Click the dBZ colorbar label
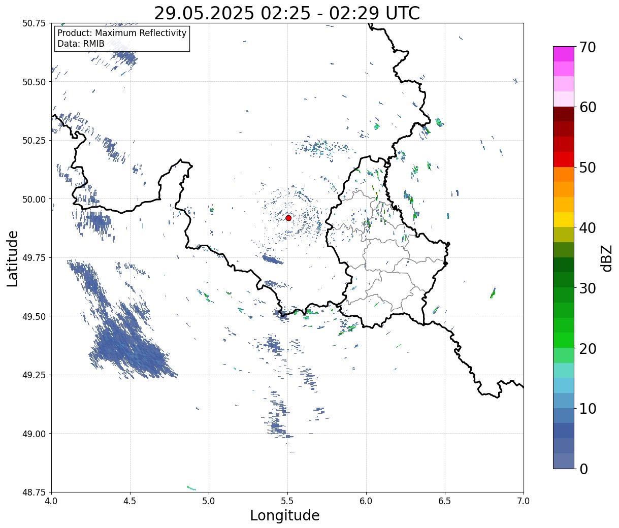Screen dimensions: 619x528 coord(607,257)
